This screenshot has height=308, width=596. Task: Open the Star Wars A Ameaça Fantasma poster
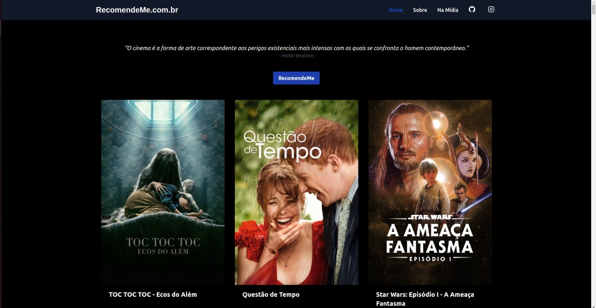tap(430, 192)
